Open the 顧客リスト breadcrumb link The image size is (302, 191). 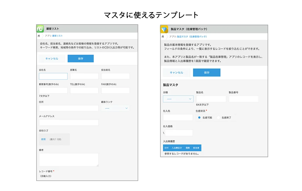[x=57, y=36]
